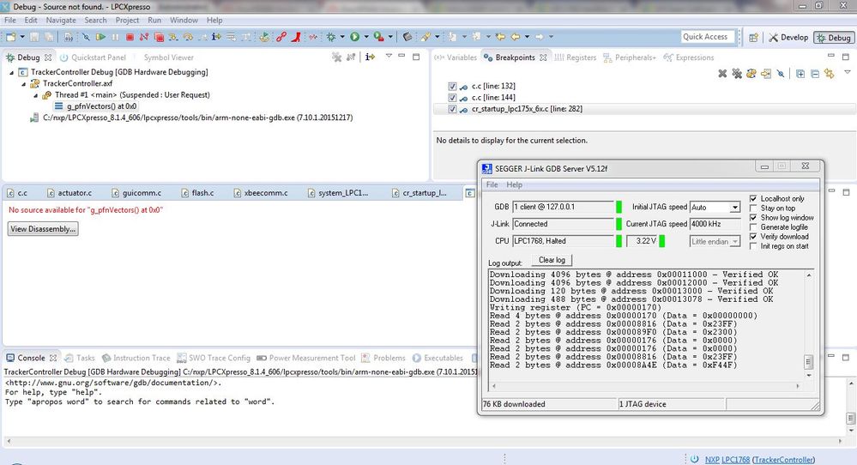Click Skip All Breakpoints in Breakpoints view
Image resolution: width=857 pixels, height=465 pixels.
[781, 73]
